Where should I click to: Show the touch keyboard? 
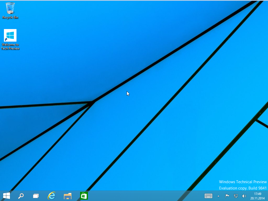[208, 196]
